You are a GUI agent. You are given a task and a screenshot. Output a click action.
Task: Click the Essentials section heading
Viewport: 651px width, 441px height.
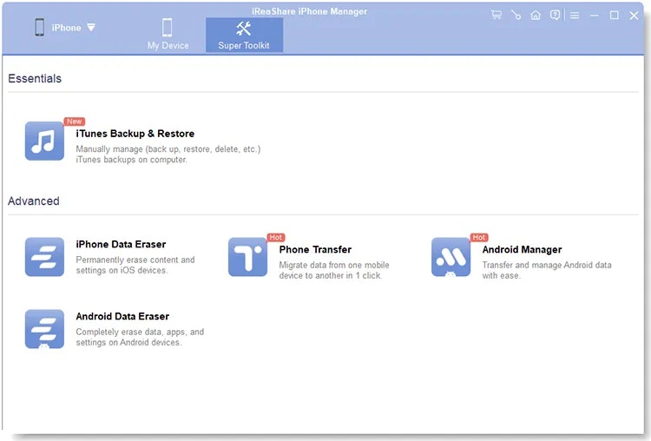35,78
